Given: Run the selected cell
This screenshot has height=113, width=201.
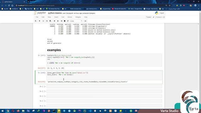Looking at the screenshot, I should pos(62,21).
